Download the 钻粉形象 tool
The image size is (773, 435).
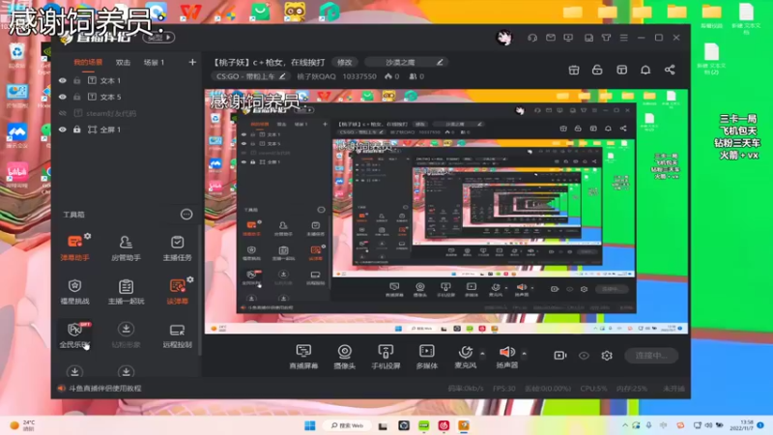point(126,334)
